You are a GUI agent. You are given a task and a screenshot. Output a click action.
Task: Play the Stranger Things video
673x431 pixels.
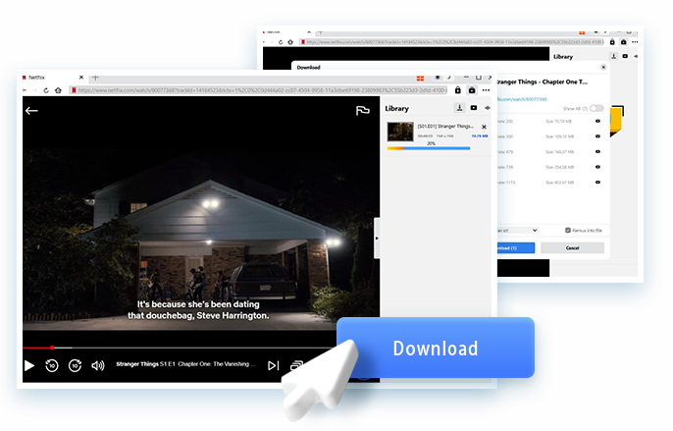[x=29, y=365]
